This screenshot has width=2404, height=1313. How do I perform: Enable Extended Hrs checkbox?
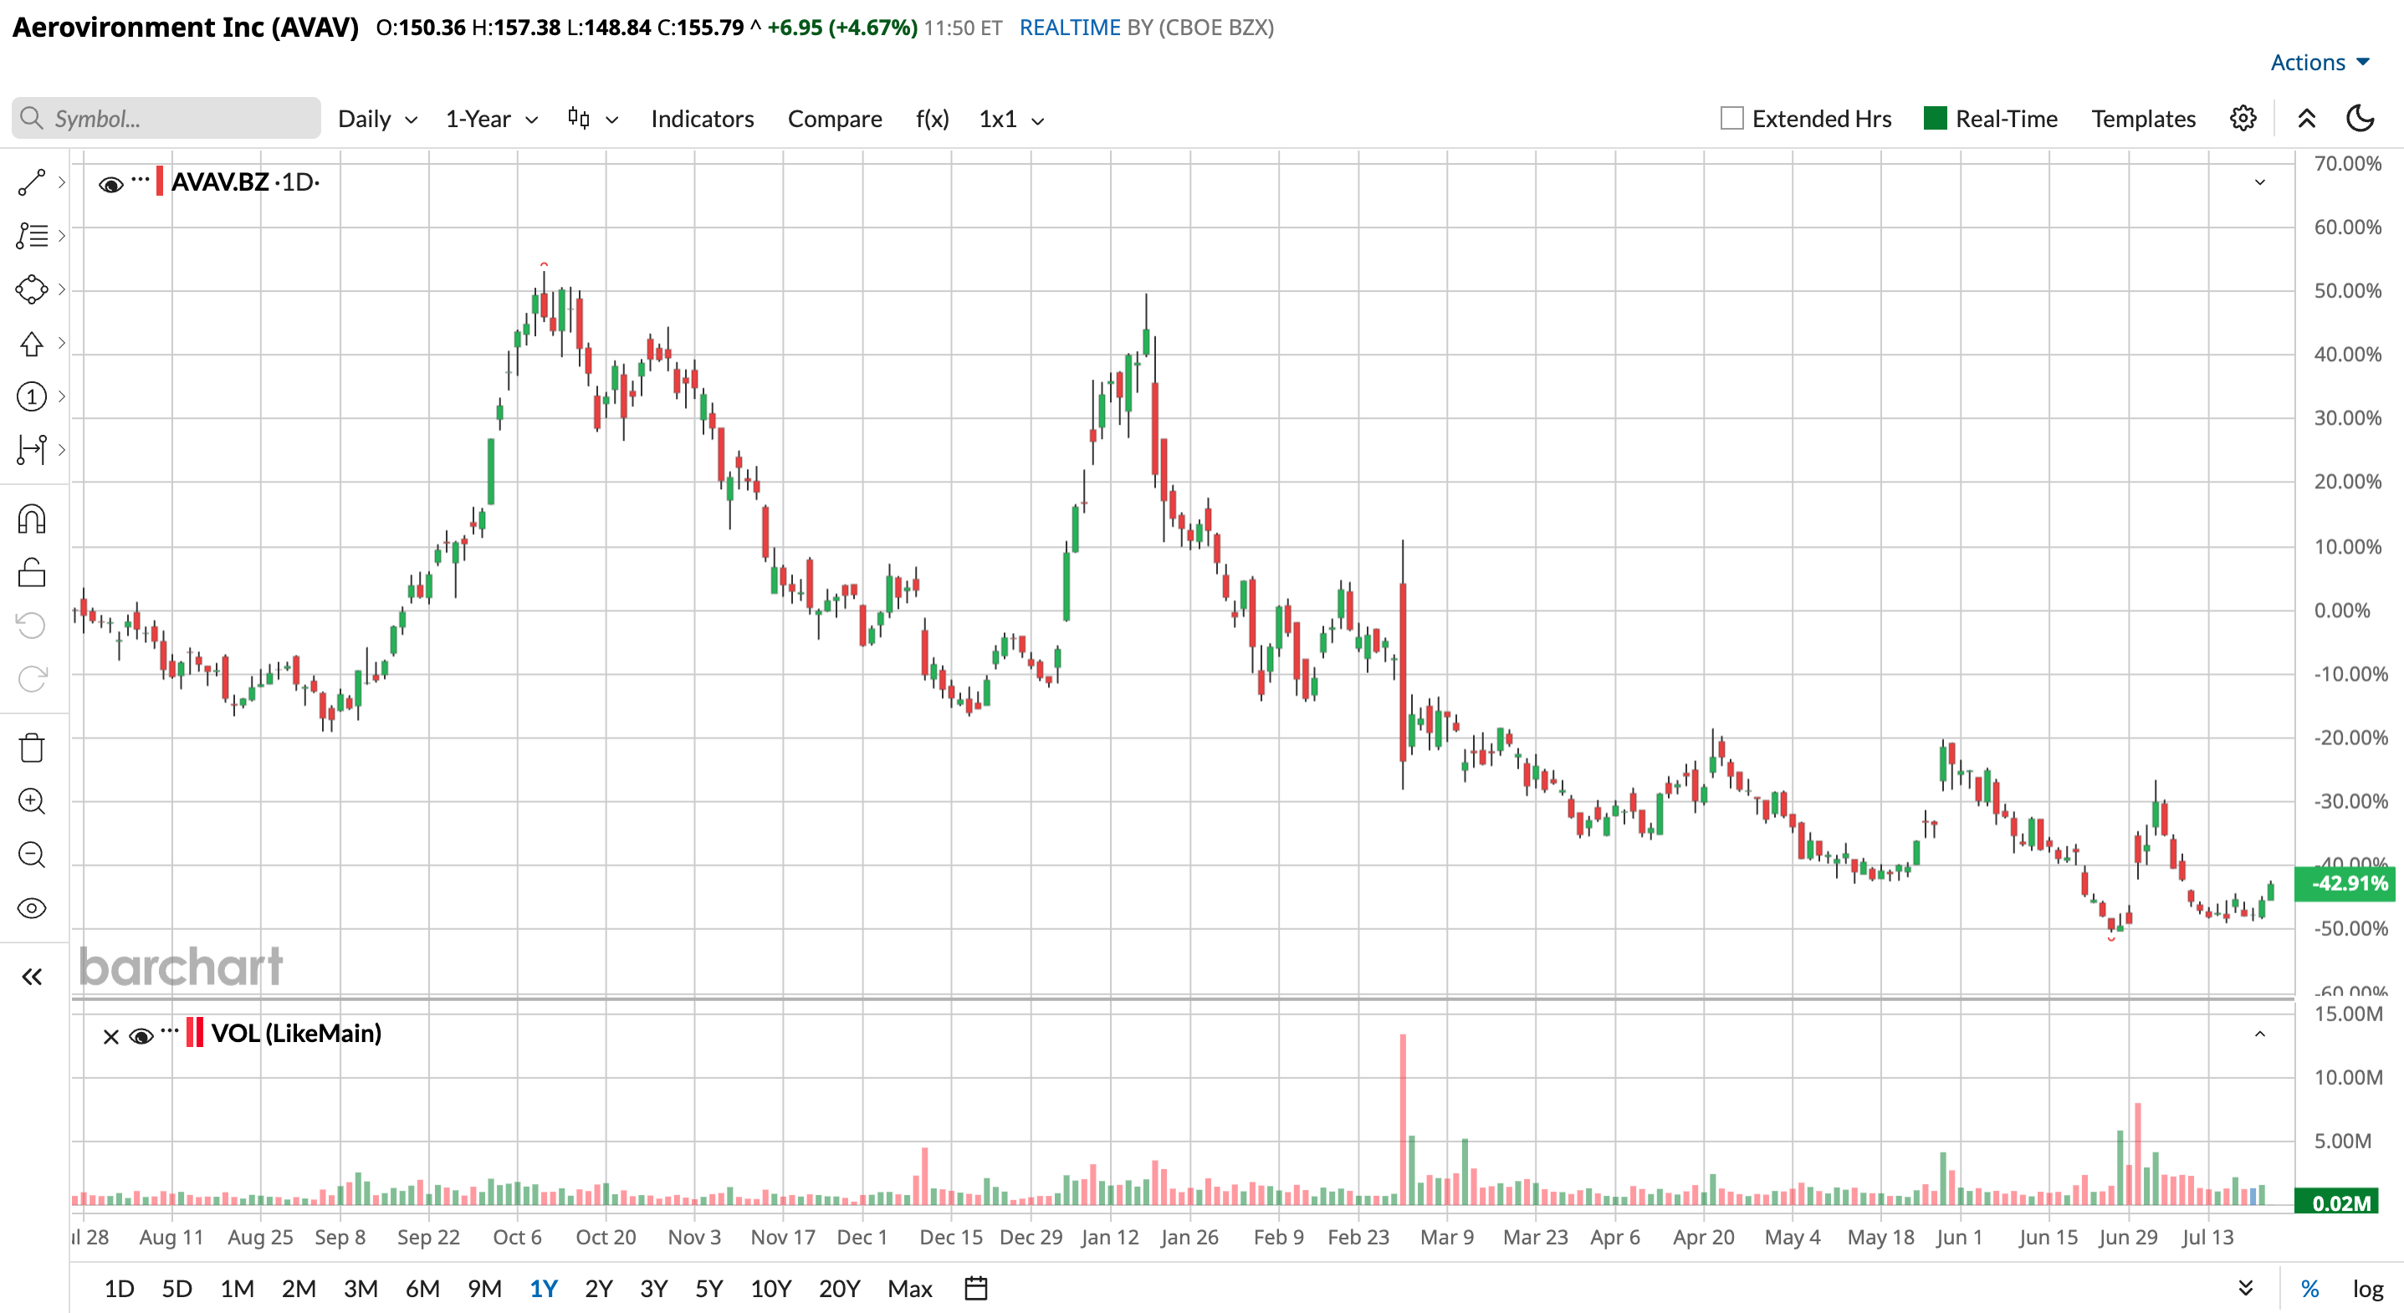coord(1732,119)
